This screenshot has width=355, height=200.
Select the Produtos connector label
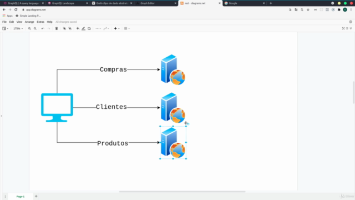point(113,143)
